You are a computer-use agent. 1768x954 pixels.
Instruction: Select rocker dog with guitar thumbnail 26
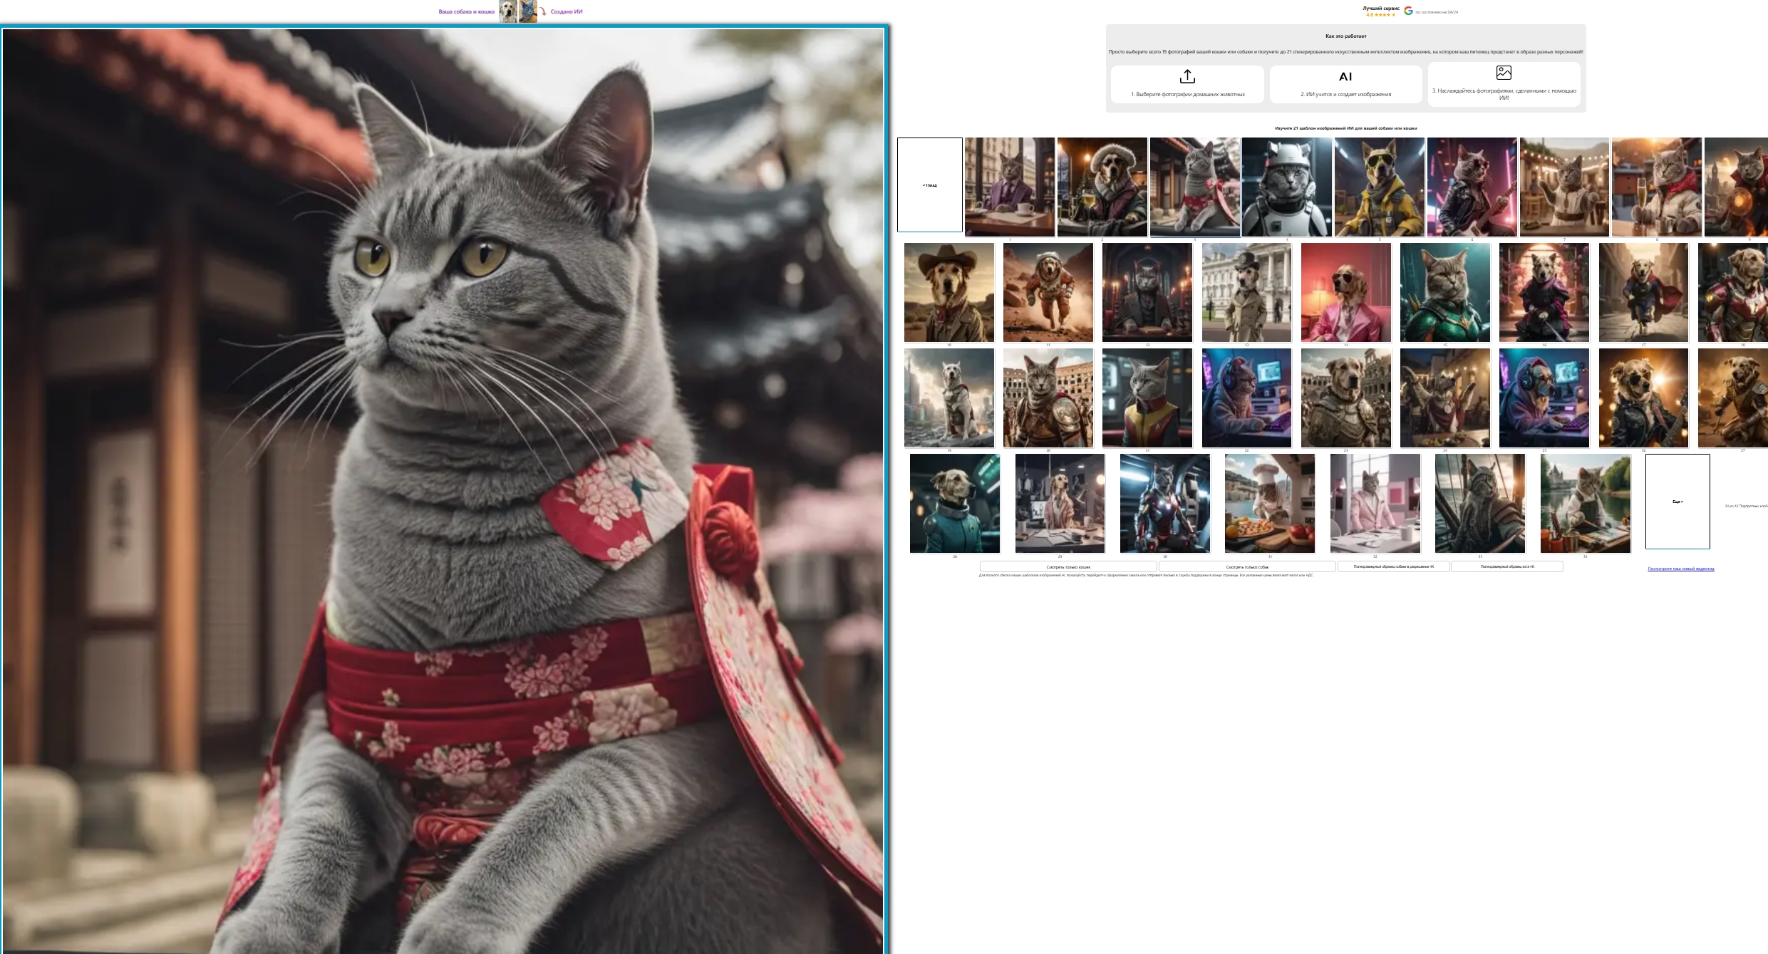[x=1644, y=398]
